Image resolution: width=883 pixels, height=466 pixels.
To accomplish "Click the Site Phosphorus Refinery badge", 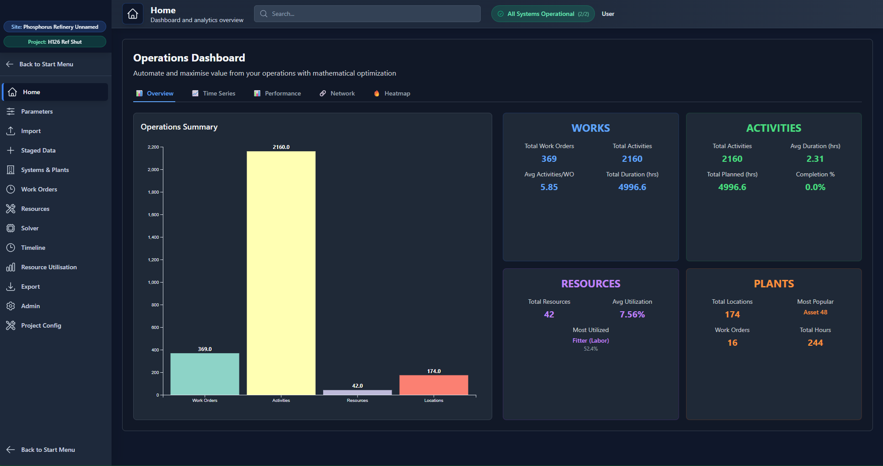I will (55, 27).
